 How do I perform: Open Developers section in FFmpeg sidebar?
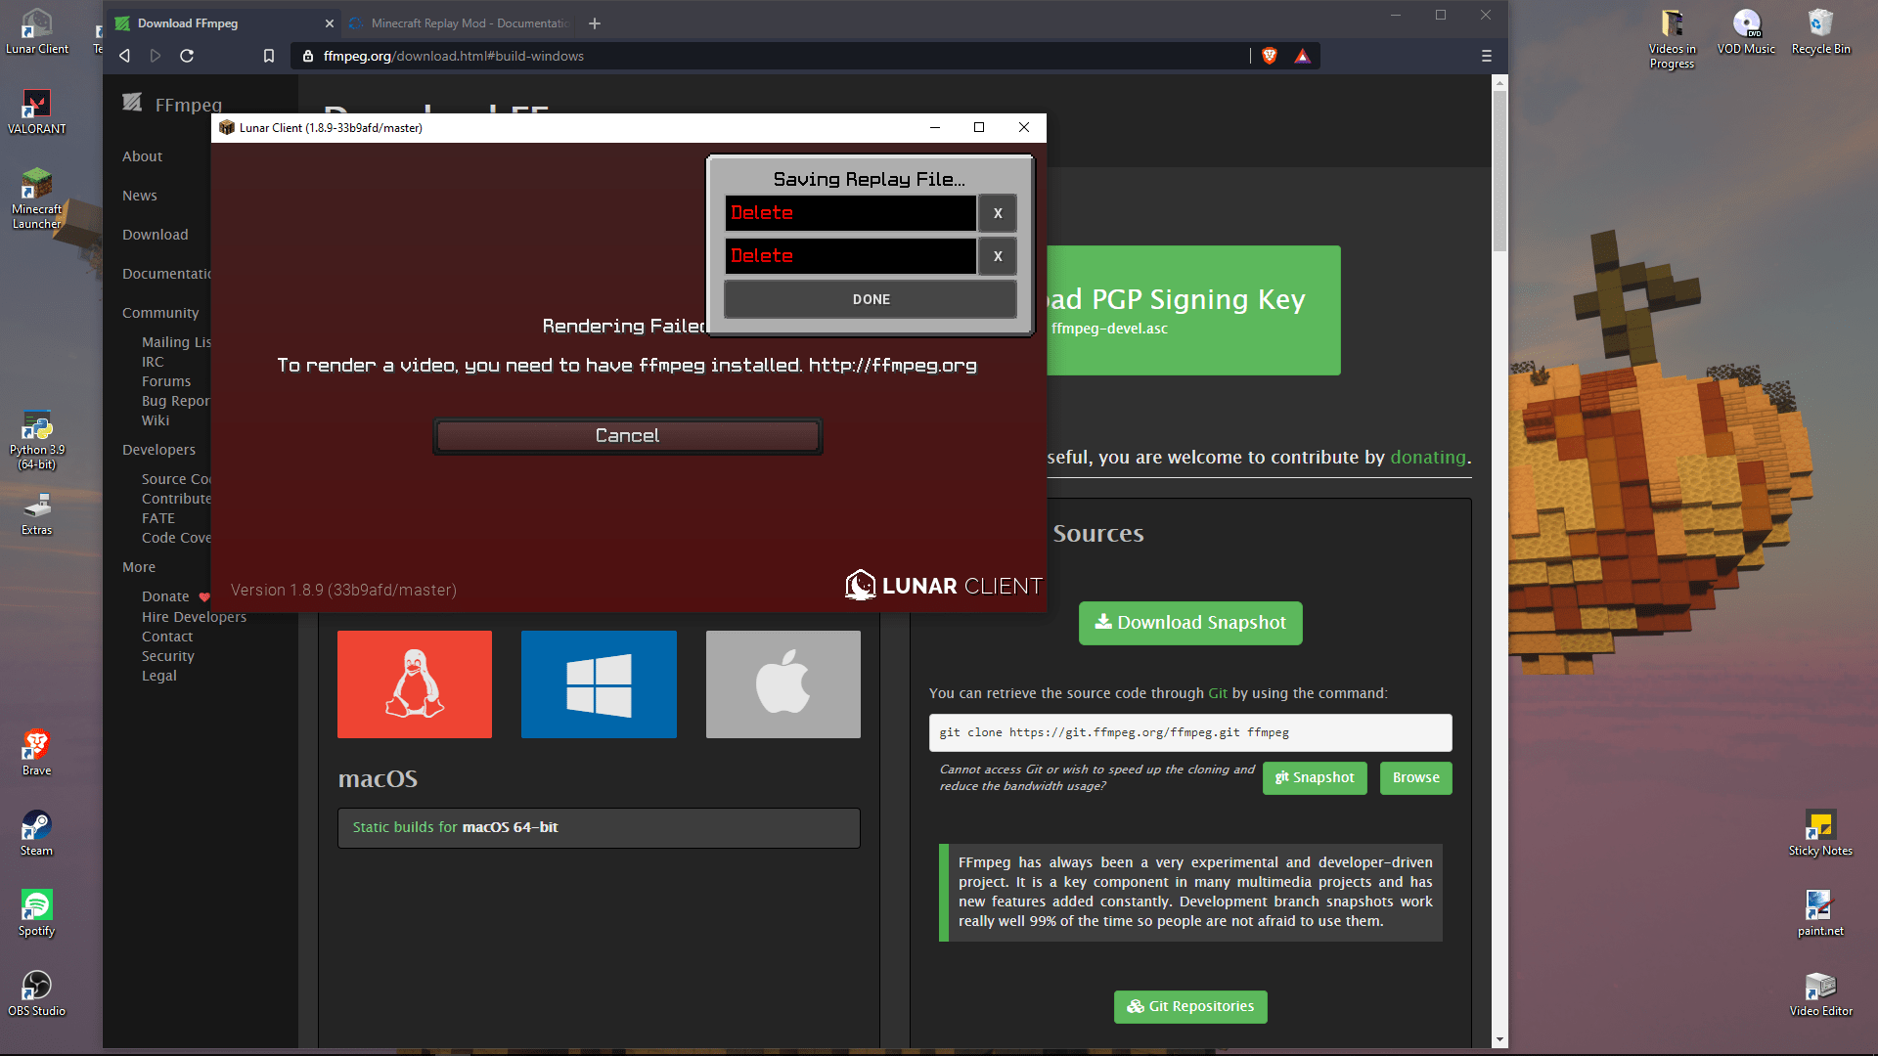click(x=158, y=450)
